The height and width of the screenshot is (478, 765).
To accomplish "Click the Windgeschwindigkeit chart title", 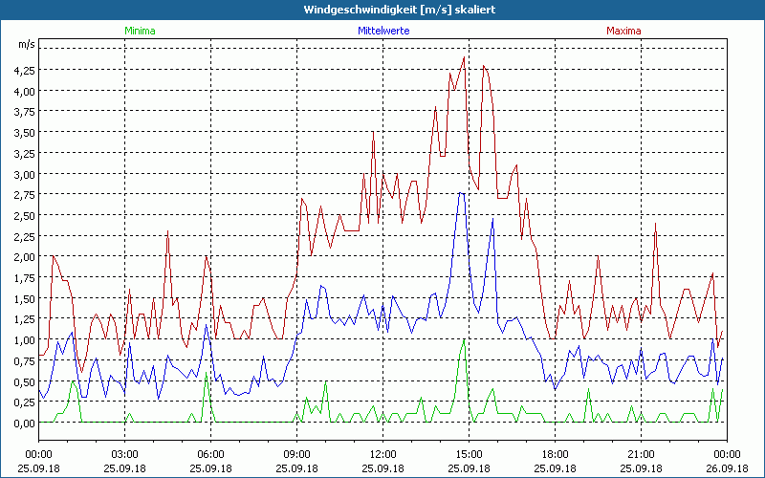I will pyautogui.click(x=400, y=10).
